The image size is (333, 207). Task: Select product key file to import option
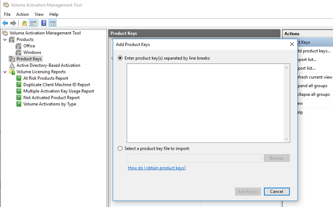click(x=120, y=149)
